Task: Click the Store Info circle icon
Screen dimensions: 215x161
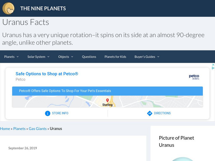Action: tap(48, 113)
